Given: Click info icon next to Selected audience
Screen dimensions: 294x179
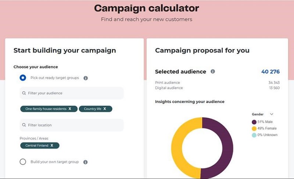Looking at the screenshot, I should pos(213,71).
